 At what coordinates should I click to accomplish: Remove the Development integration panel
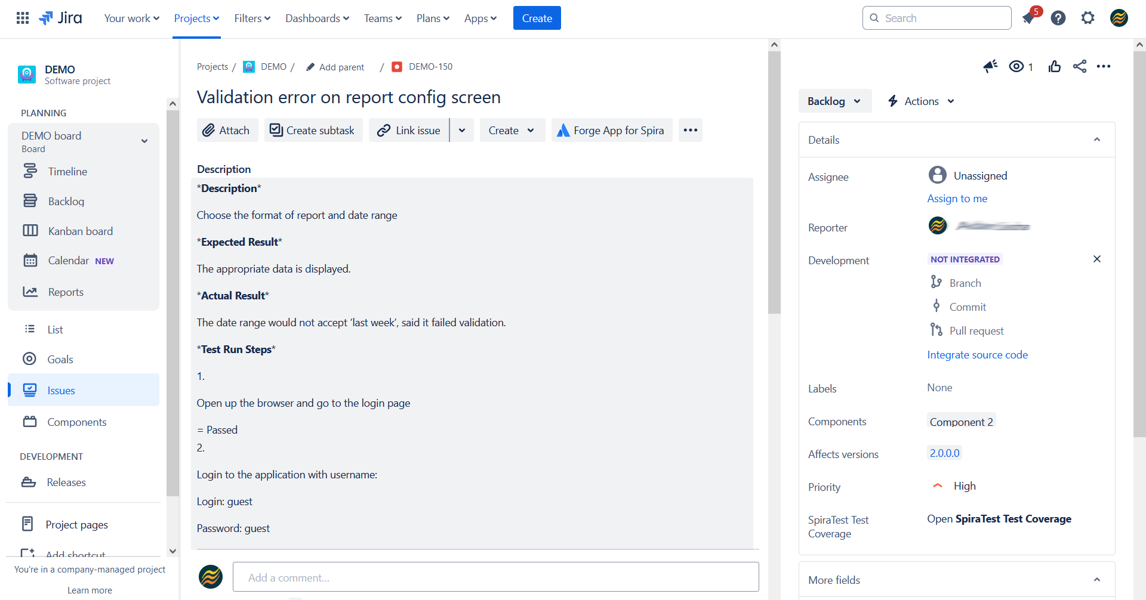pyautogui.click(x=1097, y=259)
